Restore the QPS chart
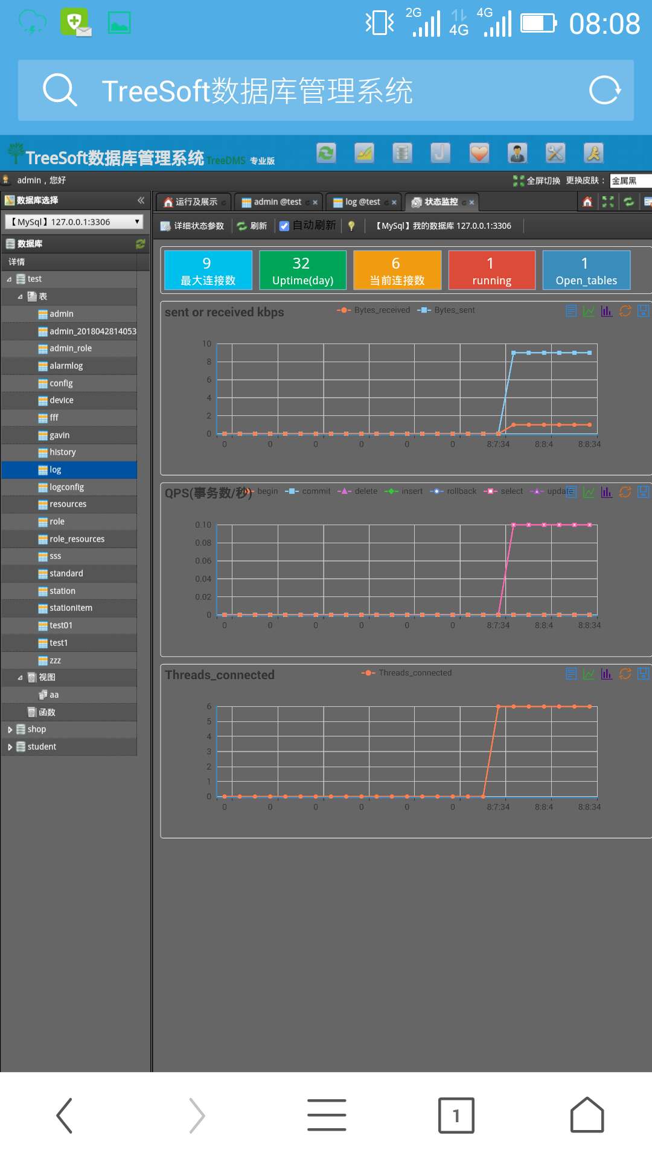 625,492
